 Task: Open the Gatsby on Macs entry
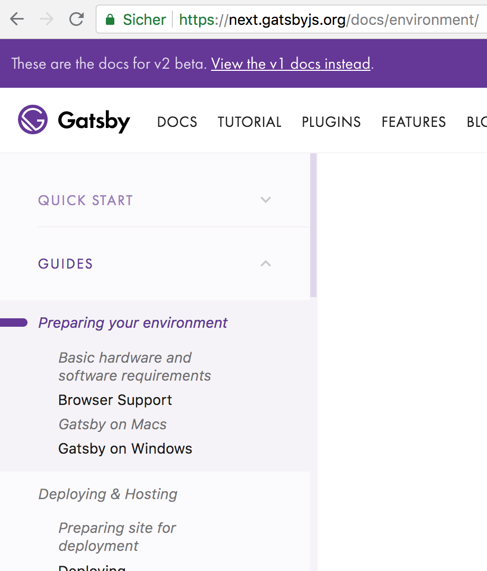click(112, 424)
